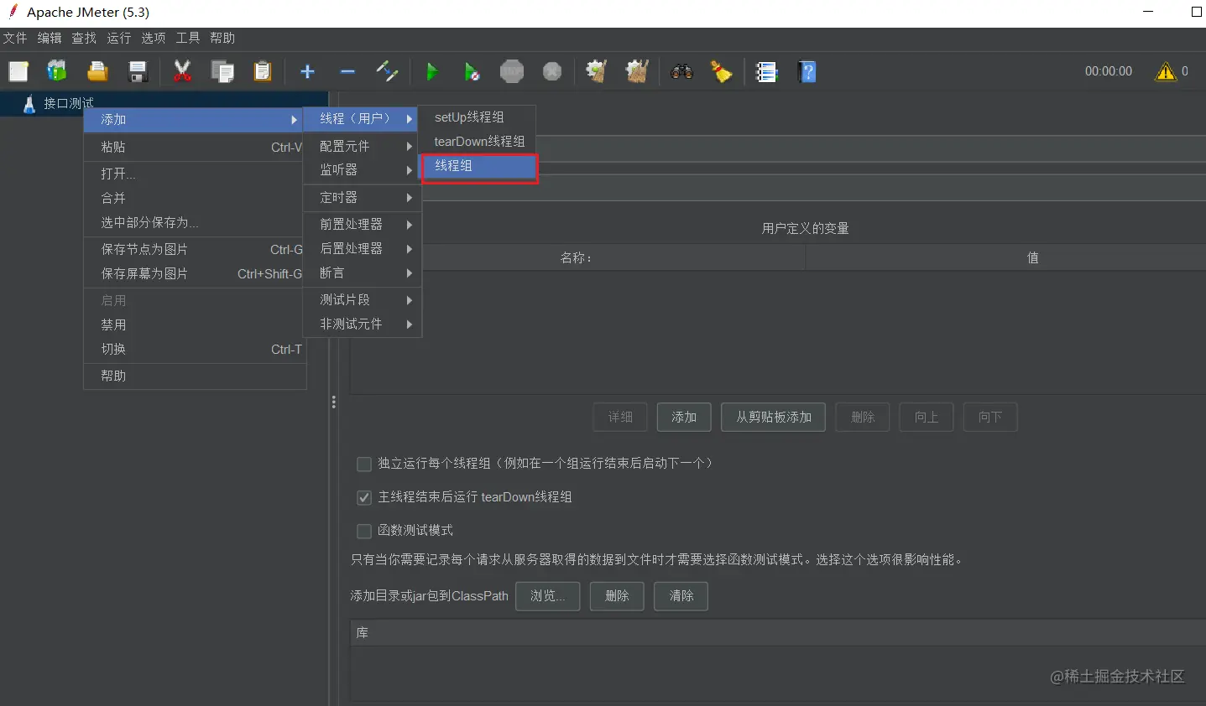Click the Stop test icon
This screenshot has width=1206, height=706.
click(x=512, y=72)
